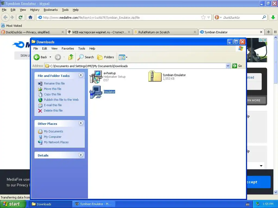Open My Documents from Other Places

[x=53, y=131]
